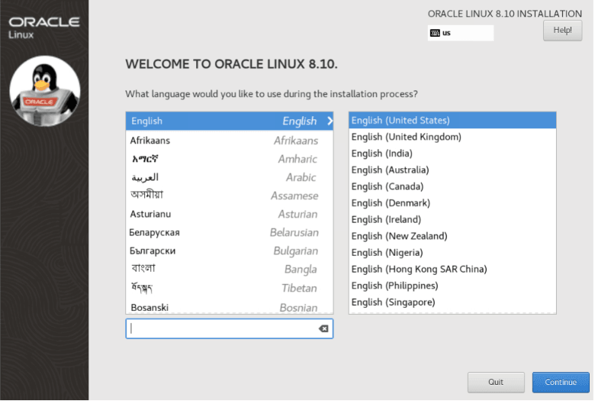
Task: Select the Assamese language row
Action: click(229, 196)
